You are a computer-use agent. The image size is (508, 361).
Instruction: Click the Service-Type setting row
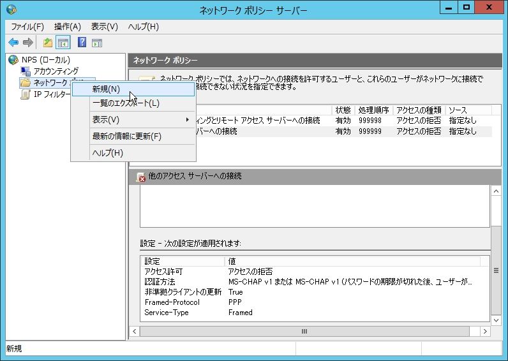tap(315, 313)
